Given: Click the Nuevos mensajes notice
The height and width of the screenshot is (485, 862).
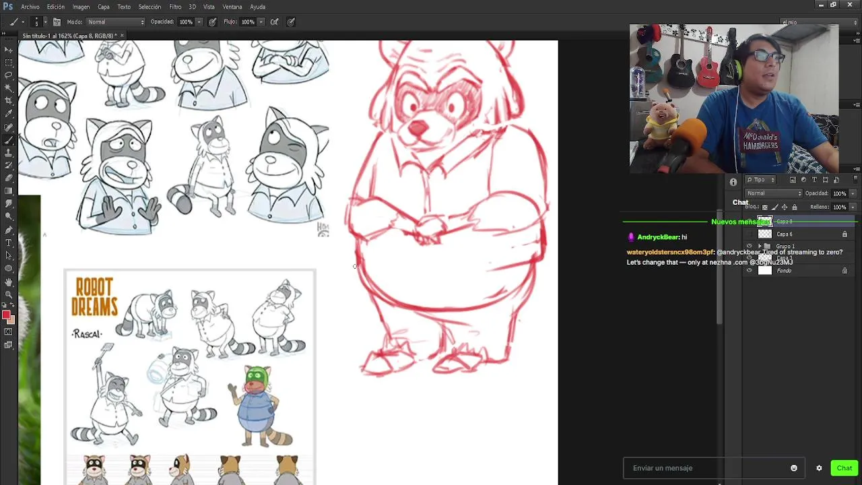Looking at the screenshot, I should (741, 222).
